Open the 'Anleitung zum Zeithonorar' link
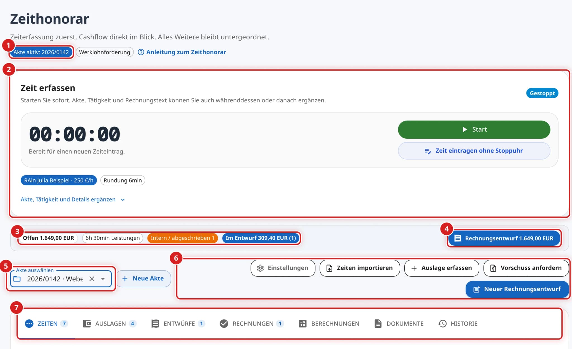The width and height of the screenshot is (572, 349). [x=186, y=52]
